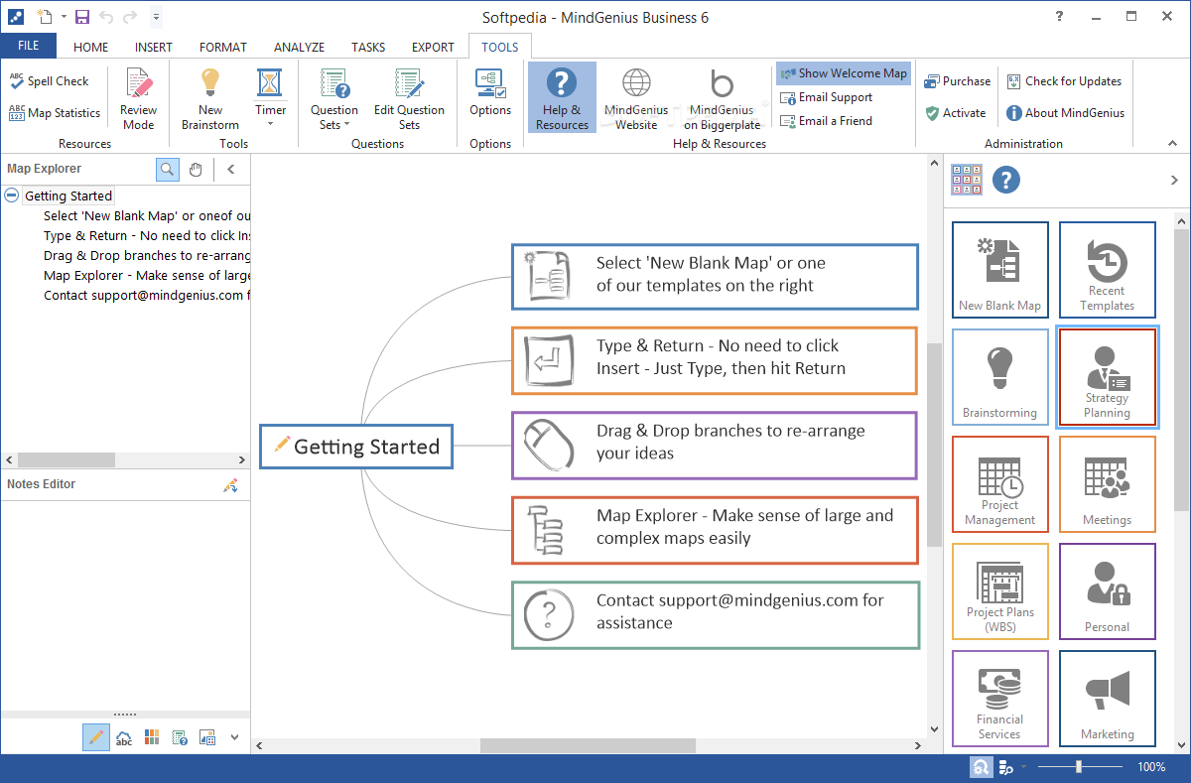This screenshot has width=1191, height=783.
Task: Toggle the Map Explorer hand pan tool
Action: pyautogui.click(x=197, y=169)
